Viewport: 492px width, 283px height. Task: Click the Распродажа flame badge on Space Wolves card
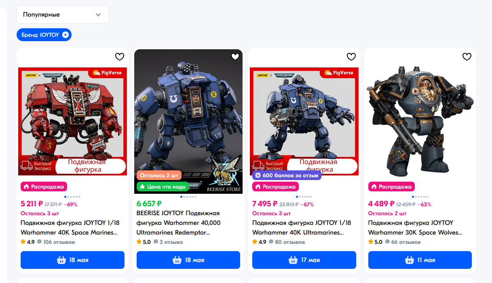click(391, 187)
